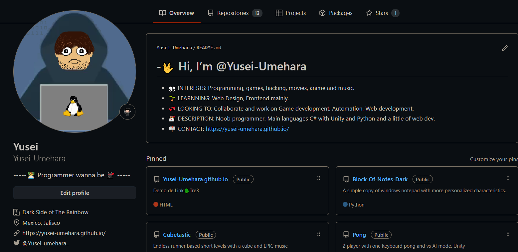
Task: Click the README.md file name
Action: tap(209, 47)
